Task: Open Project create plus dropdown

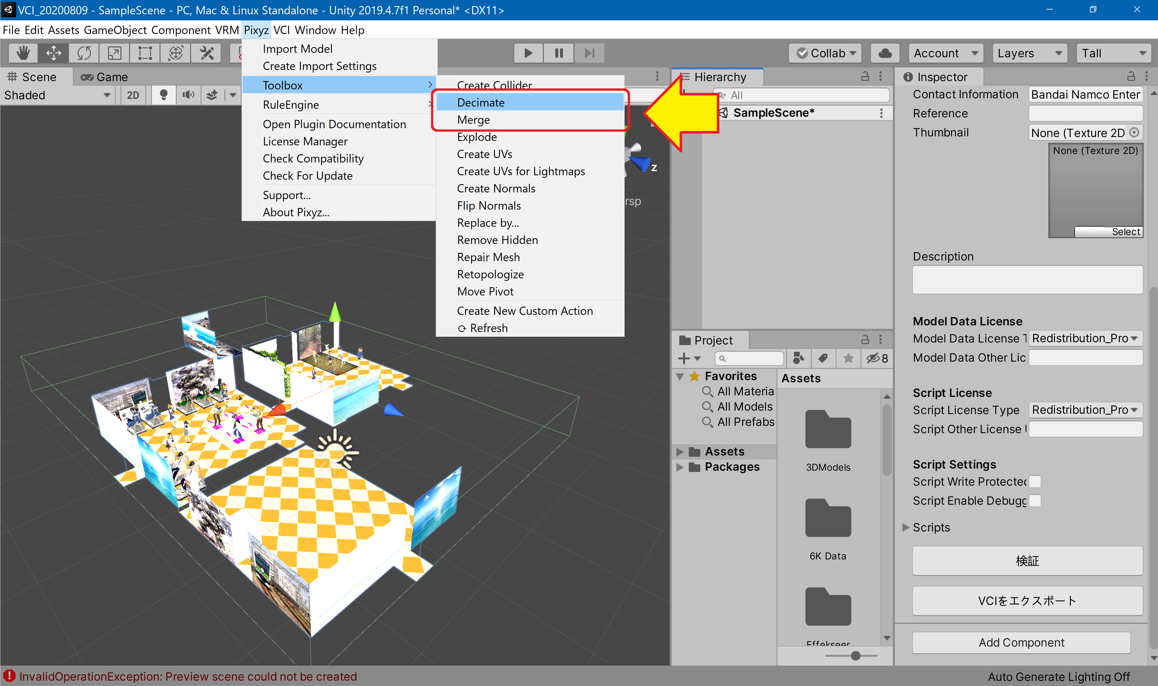Action: (689, 358)
